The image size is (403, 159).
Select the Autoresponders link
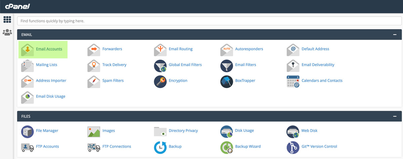(x=249, y=49)
